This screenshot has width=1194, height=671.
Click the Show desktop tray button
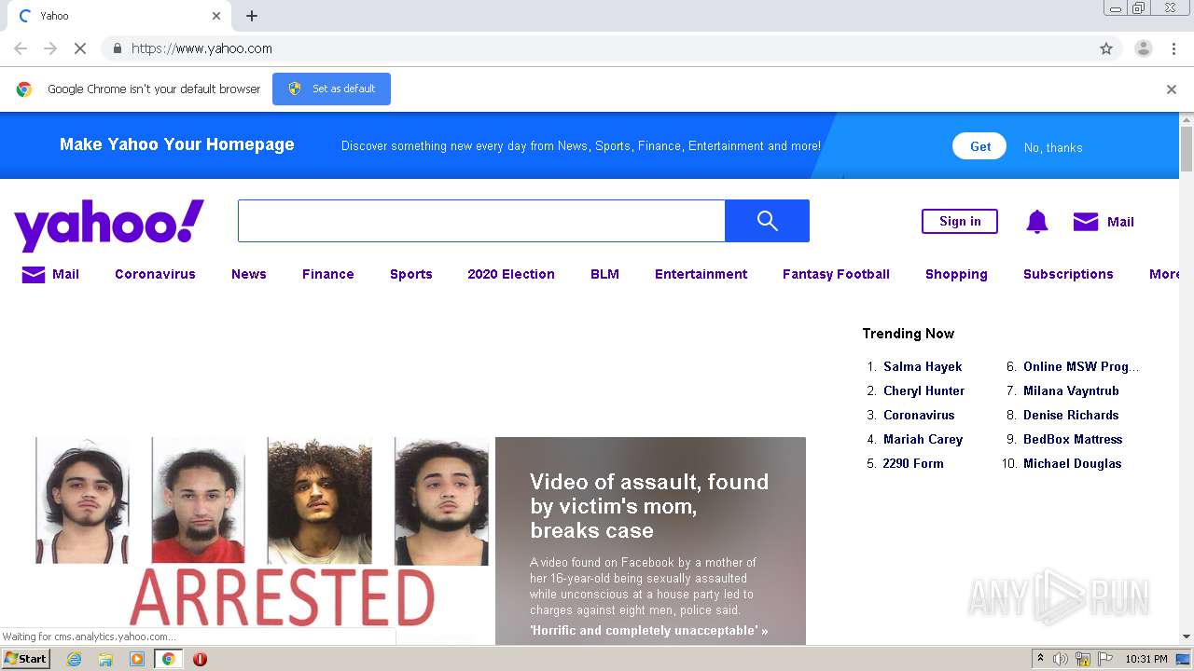(1183, 659)
